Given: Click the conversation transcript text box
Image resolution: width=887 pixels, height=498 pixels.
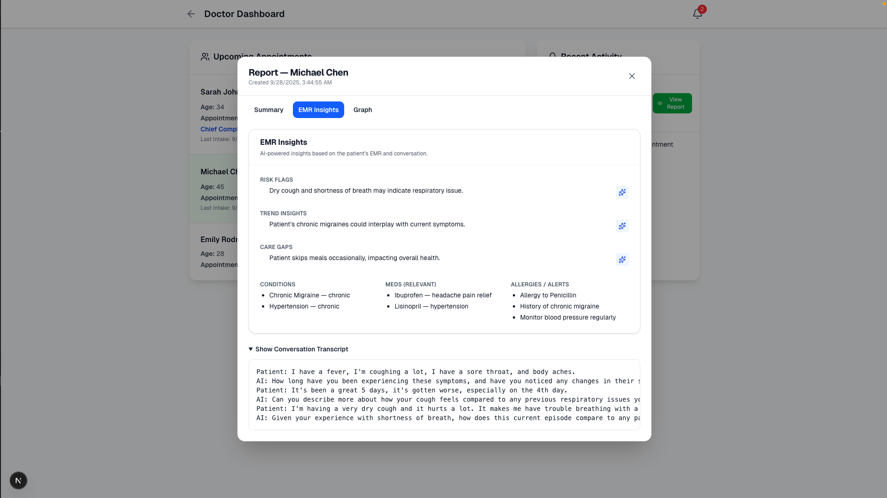Looking at the screenshot, I should point(444,395).
